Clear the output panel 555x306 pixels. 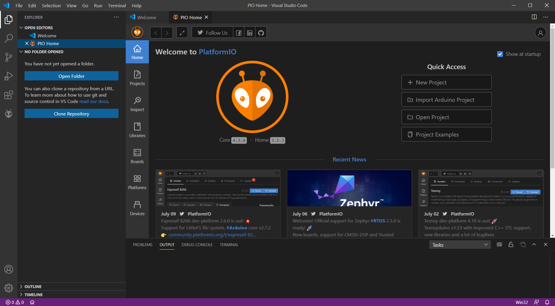pos(499,245)
